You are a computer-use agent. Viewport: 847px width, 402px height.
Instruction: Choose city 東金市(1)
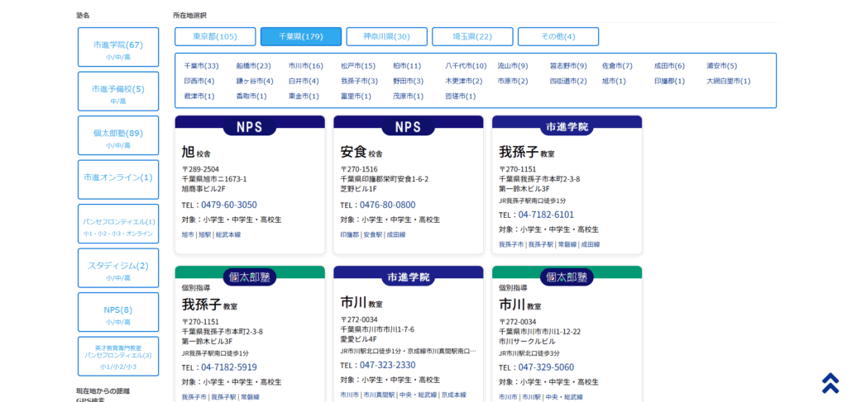304,97
